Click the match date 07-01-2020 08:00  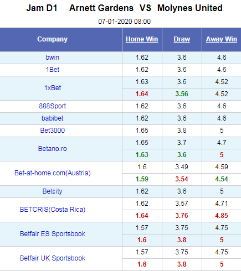pyautogui.click(x=124, y=22)
